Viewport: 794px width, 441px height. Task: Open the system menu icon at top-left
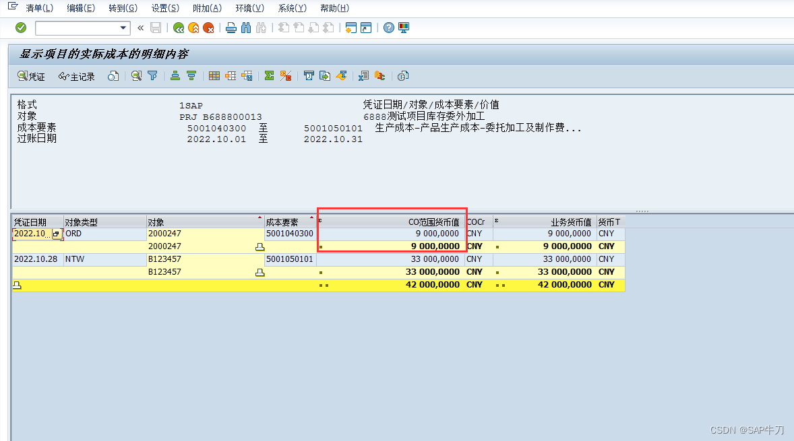click(x=13, y=7)
